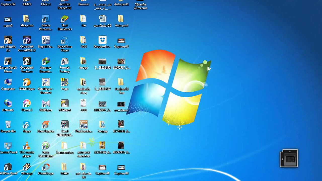The height and width of the screenshot is (181, 322).
Task: Select the Winamp shortcut icon
Action: click(x=27, y=167)
